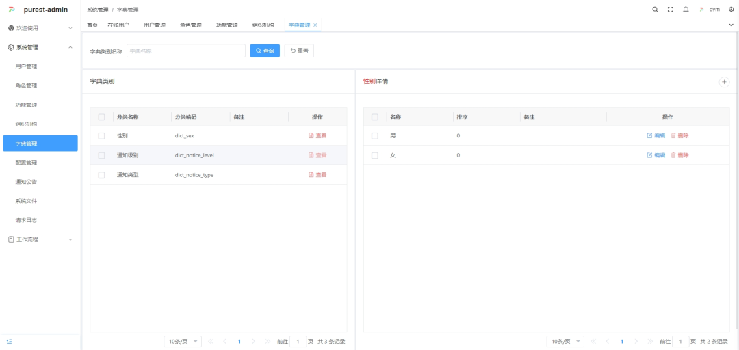Open 功能管理 in the sidebar

tap(40, 105)
